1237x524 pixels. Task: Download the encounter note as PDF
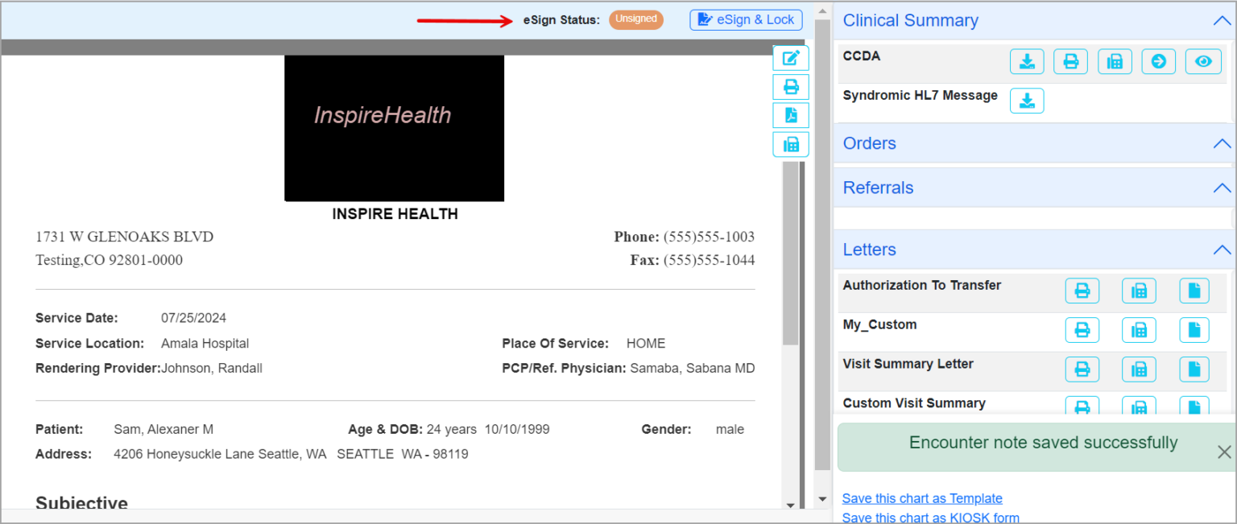[x=790, y=115]
